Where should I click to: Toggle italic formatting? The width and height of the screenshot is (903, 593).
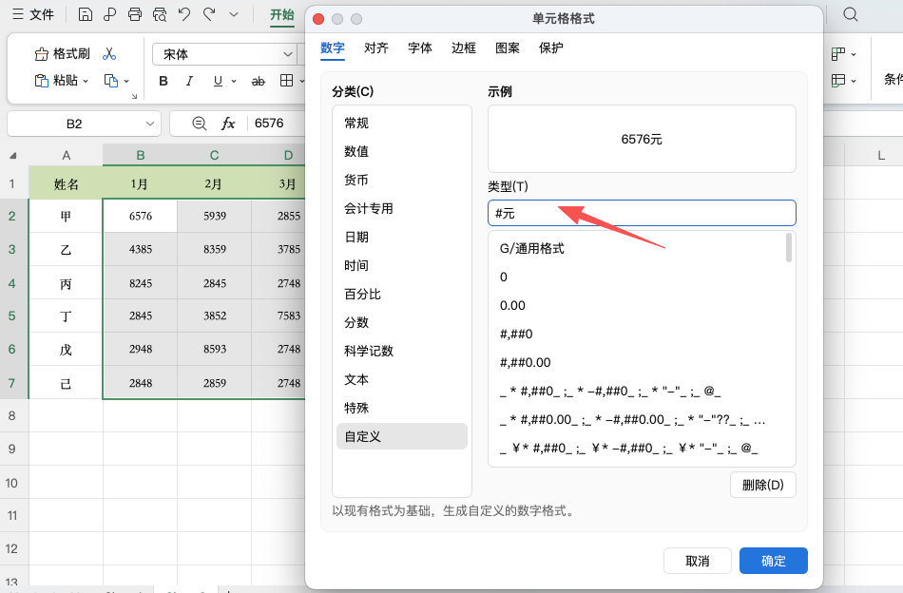click(189, 81)
